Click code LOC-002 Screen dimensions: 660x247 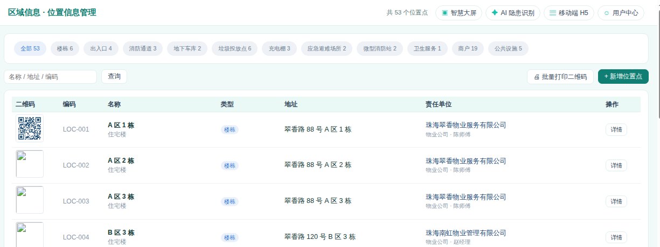pos(76,165)
